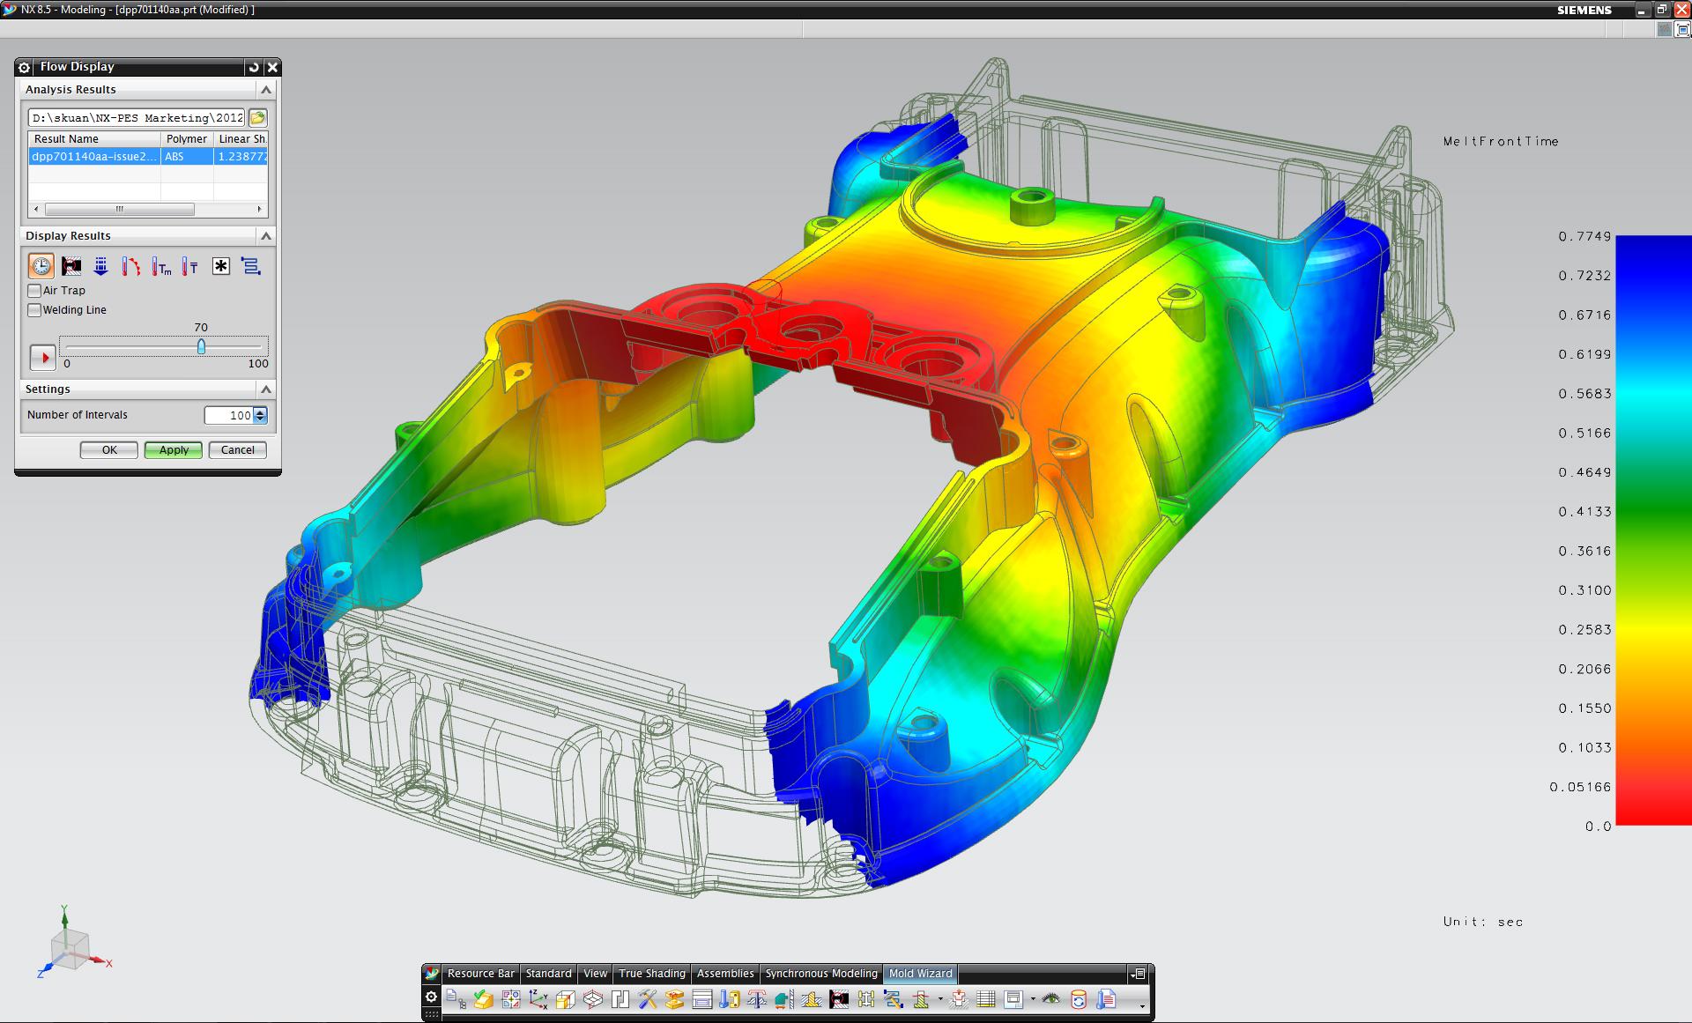Open the blue bolt standard parts icon
This screenshot has width=1692, height=1023.
coord(730,999)
